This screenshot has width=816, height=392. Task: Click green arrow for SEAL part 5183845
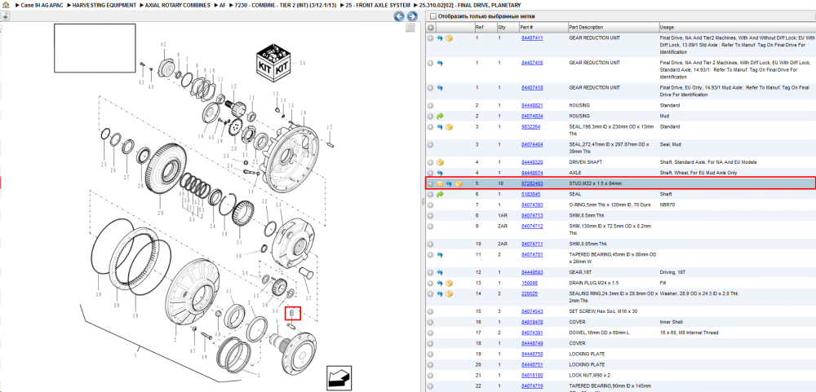click(440, 195)
